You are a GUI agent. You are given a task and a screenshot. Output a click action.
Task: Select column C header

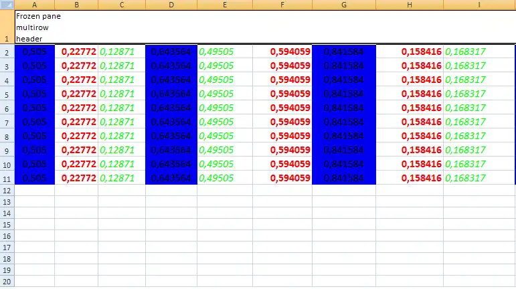click(122, 5)
